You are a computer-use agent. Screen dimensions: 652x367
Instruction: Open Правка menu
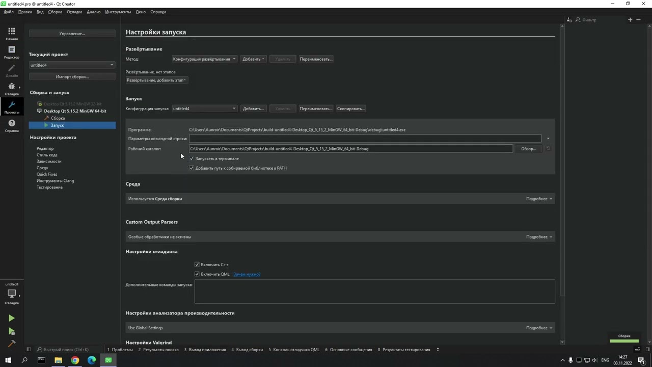[x=25, y=12]
